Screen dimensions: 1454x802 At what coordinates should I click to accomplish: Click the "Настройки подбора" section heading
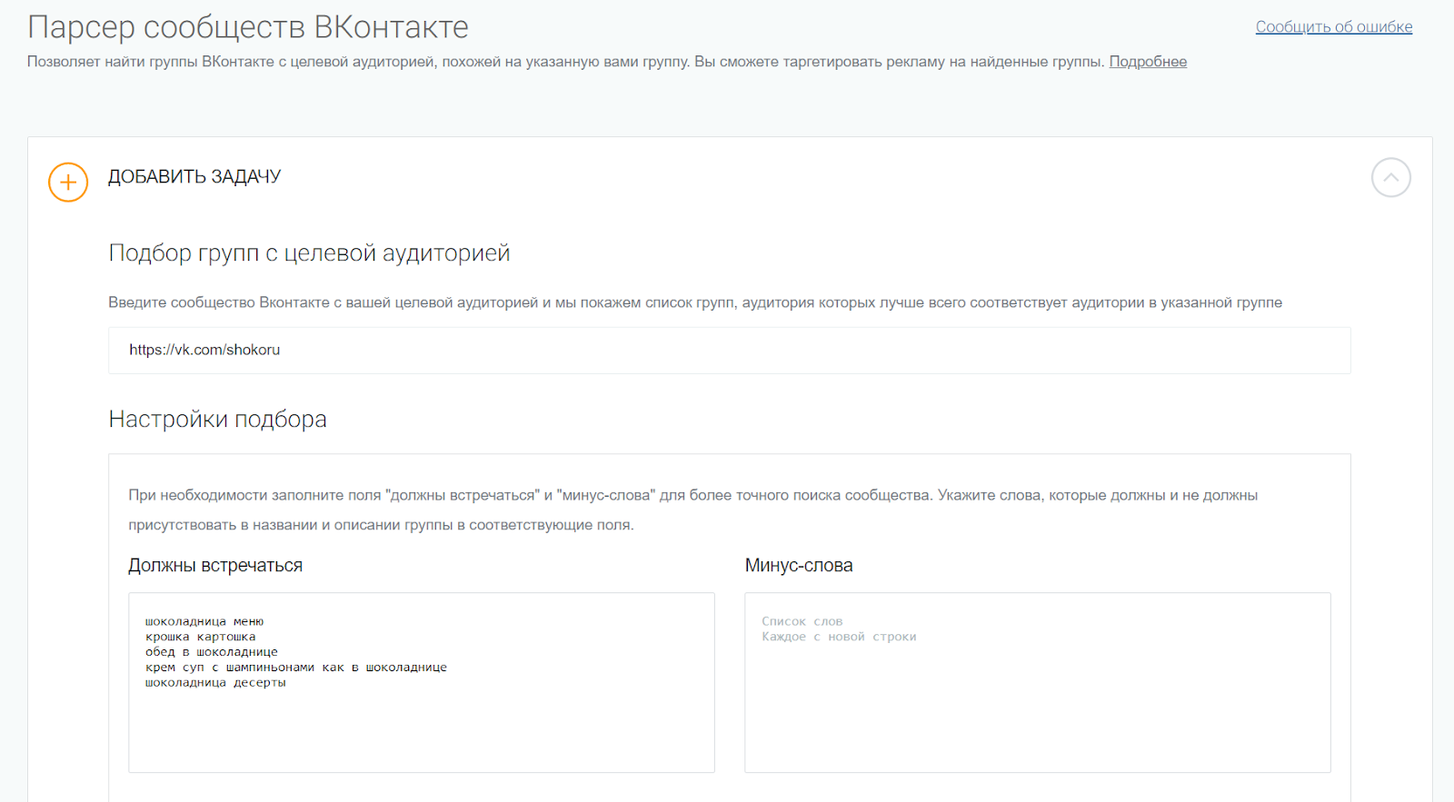(217, 420)
